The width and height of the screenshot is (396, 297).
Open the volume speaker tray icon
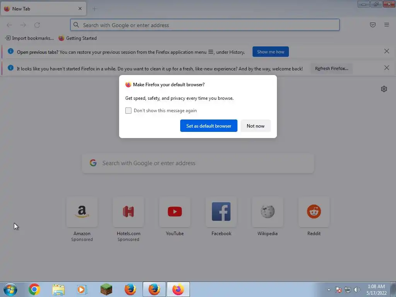tap(357, 290)
